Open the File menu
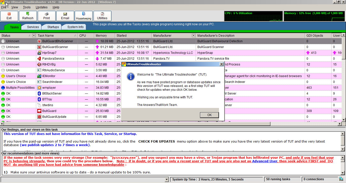 pyautogui.click(x=4, y=7)
